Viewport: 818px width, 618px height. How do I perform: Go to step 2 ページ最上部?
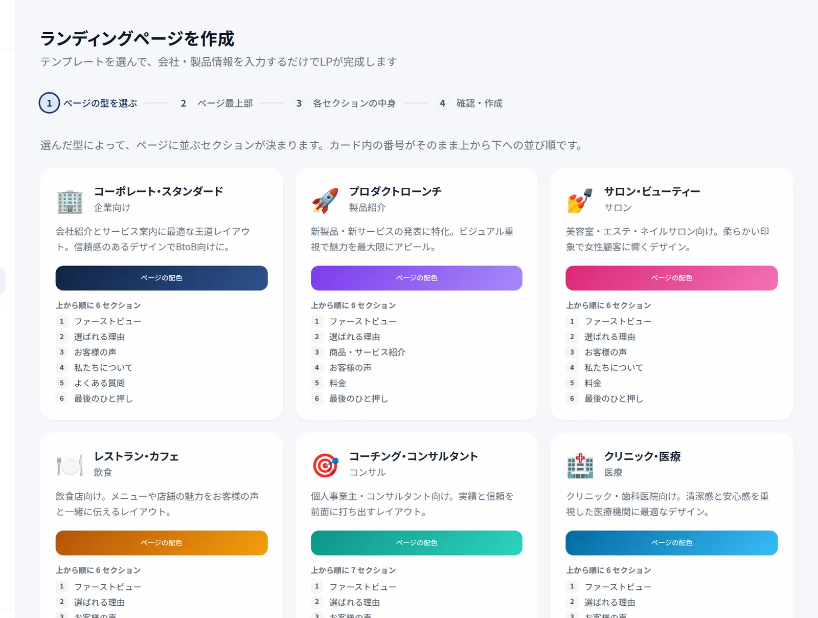[215, 103]
